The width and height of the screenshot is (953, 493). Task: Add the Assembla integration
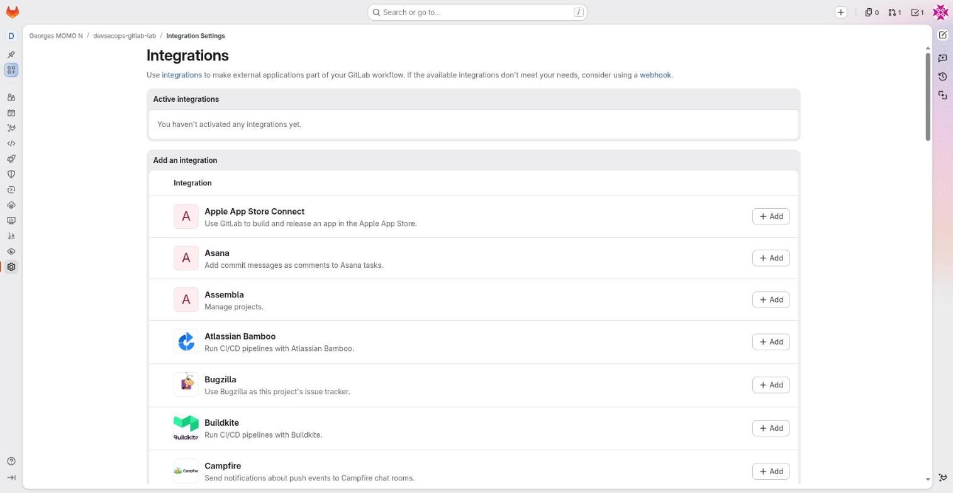tap(771, 300)
